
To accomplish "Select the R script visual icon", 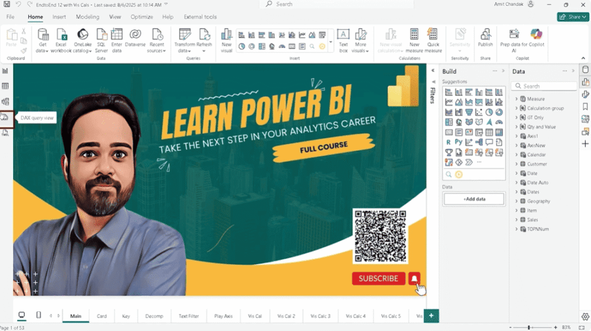I will pos(448,142).
